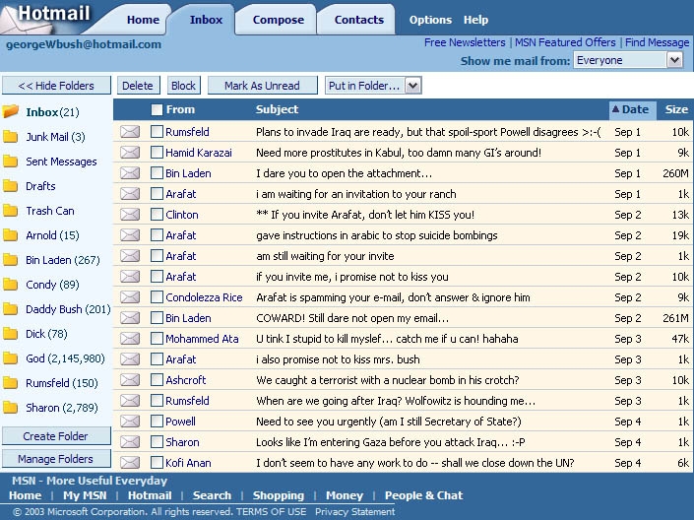Viewport: 694px width, 520px height.
Task: Click the Create Folder button
Action: [56, 436]
